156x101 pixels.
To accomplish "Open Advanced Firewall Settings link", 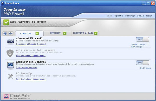I will 137,47.
